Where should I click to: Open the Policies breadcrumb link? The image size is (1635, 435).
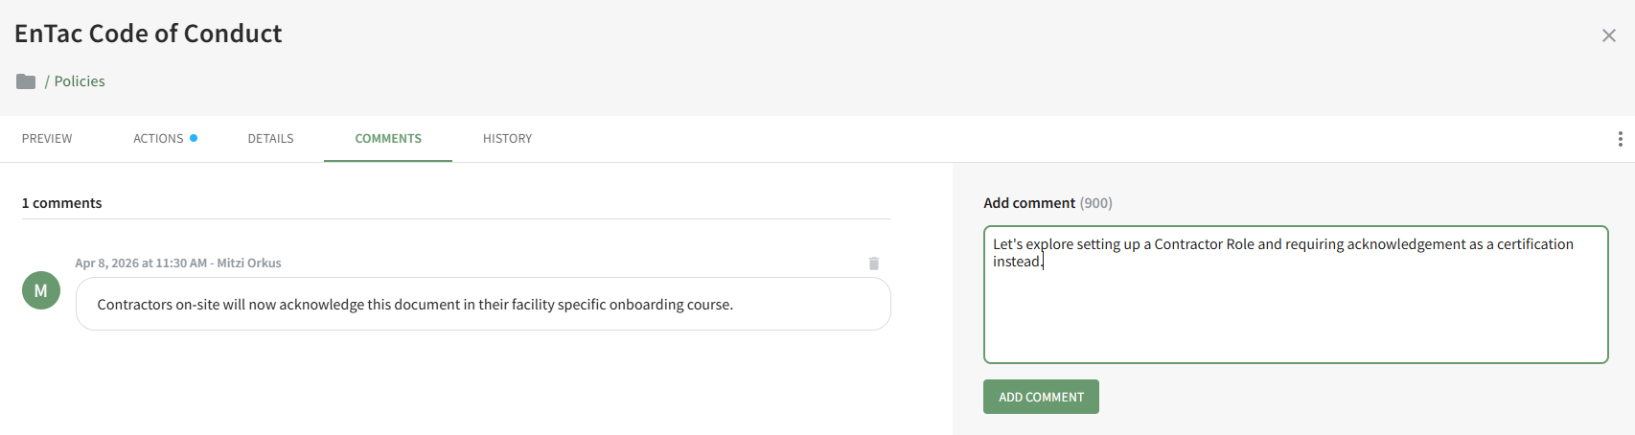80,81
